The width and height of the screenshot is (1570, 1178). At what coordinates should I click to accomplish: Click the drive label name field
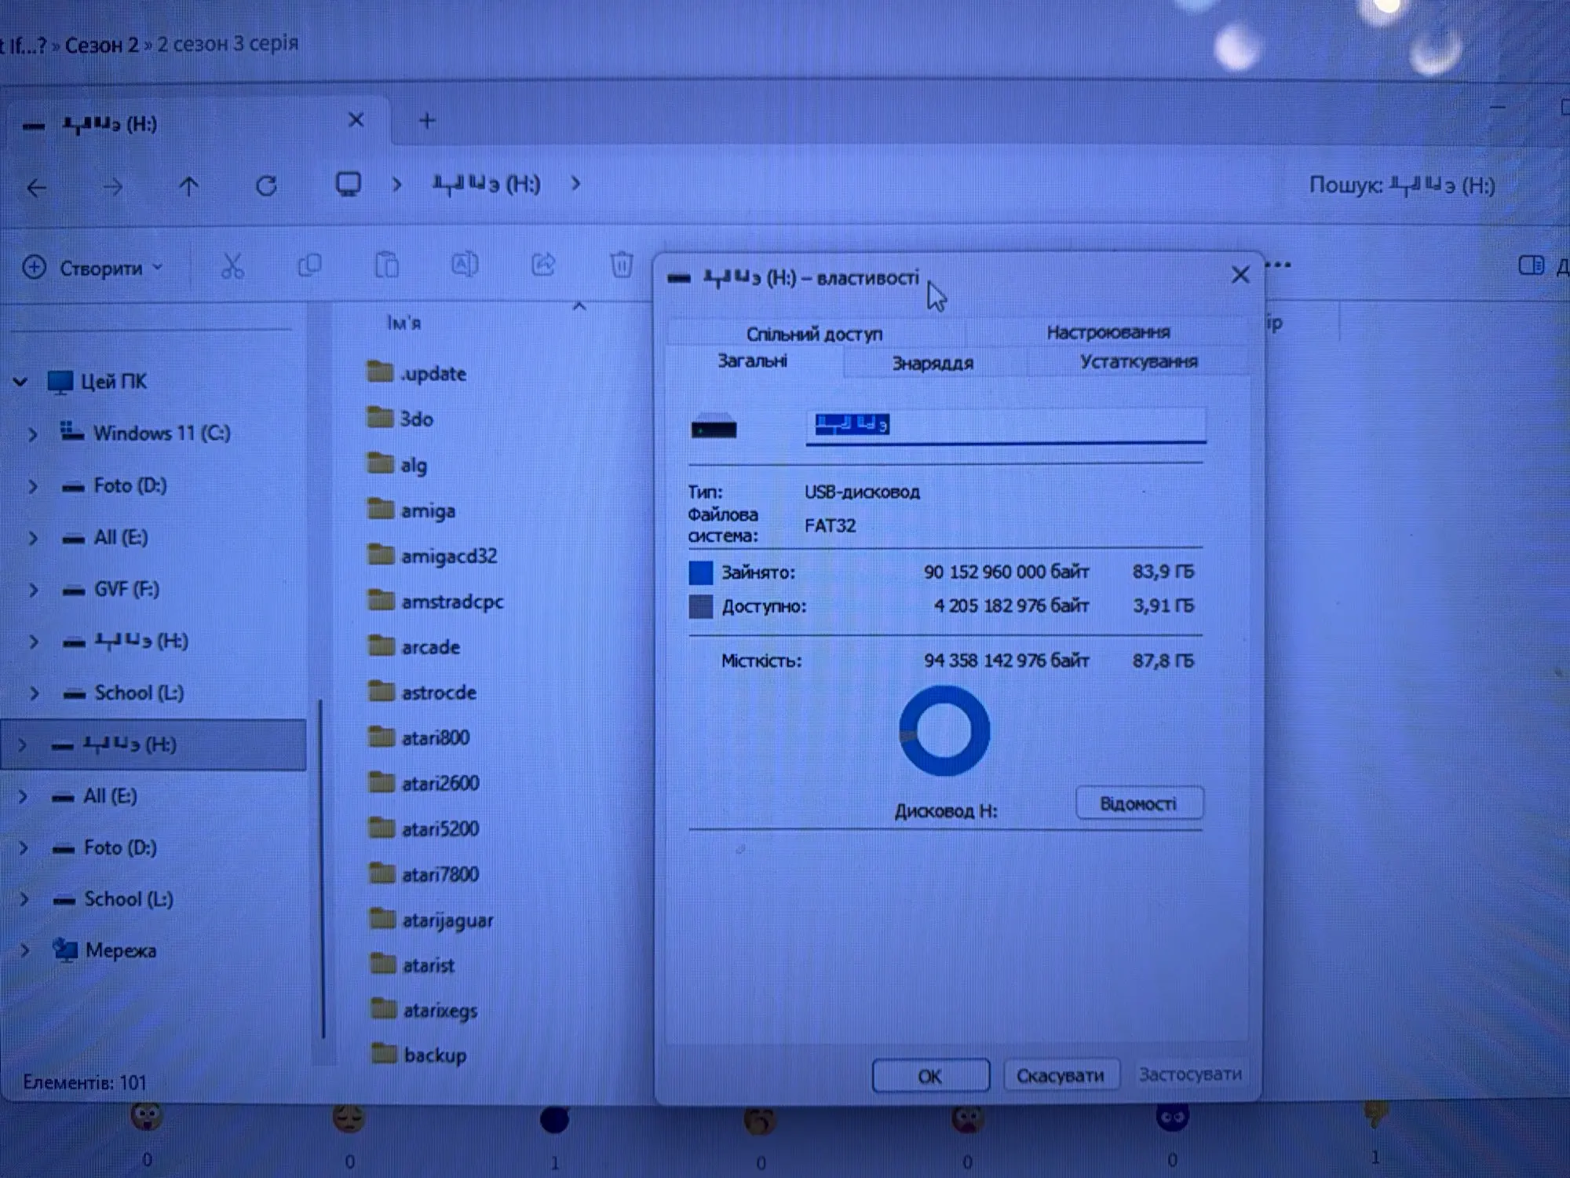(x=1005, y=426)
